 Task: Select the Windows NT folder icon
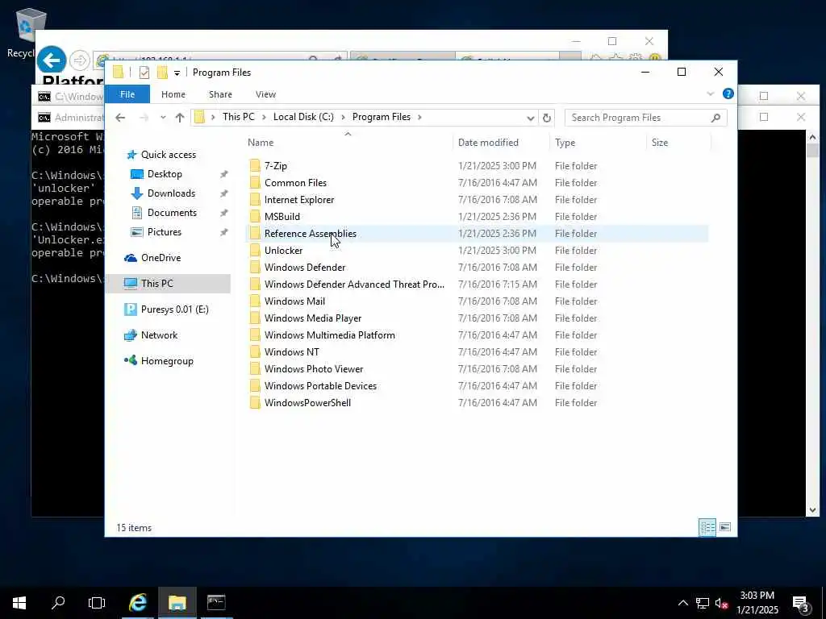(255, 351)
